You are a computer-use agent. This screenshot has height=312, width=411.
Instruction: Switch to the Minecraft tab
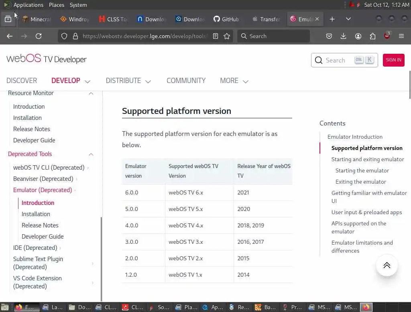pos(37,19)
